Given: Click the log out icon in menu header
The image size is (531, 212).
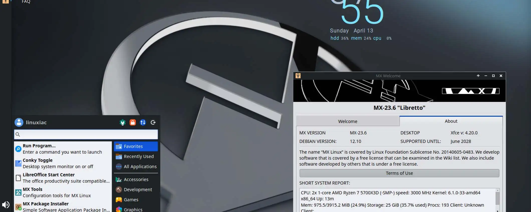Looking at the screenshot, I should (153, 122).
